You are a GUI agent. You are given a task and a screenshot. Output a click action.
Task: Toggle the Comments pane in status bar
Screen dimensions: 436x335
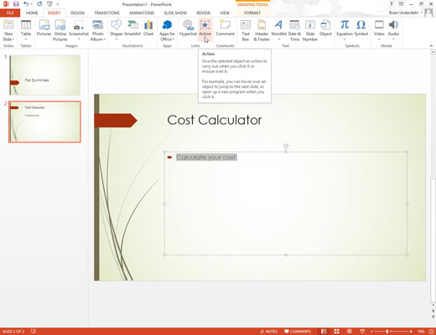pos(298,332)
